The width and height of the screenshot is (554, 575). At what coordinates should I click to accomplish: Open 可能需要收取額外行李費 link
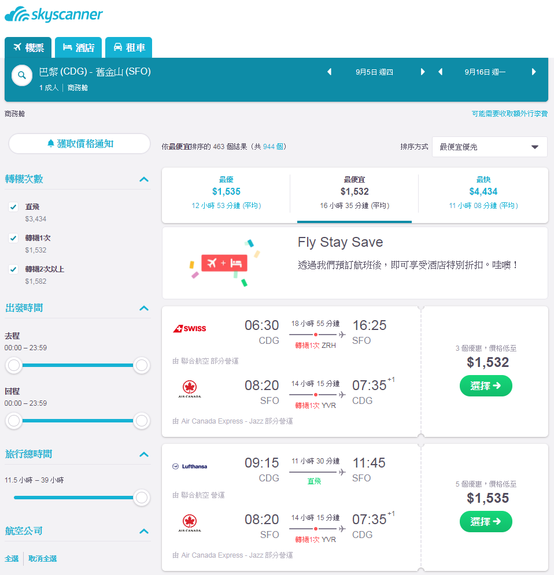click(x=509, y=114)
